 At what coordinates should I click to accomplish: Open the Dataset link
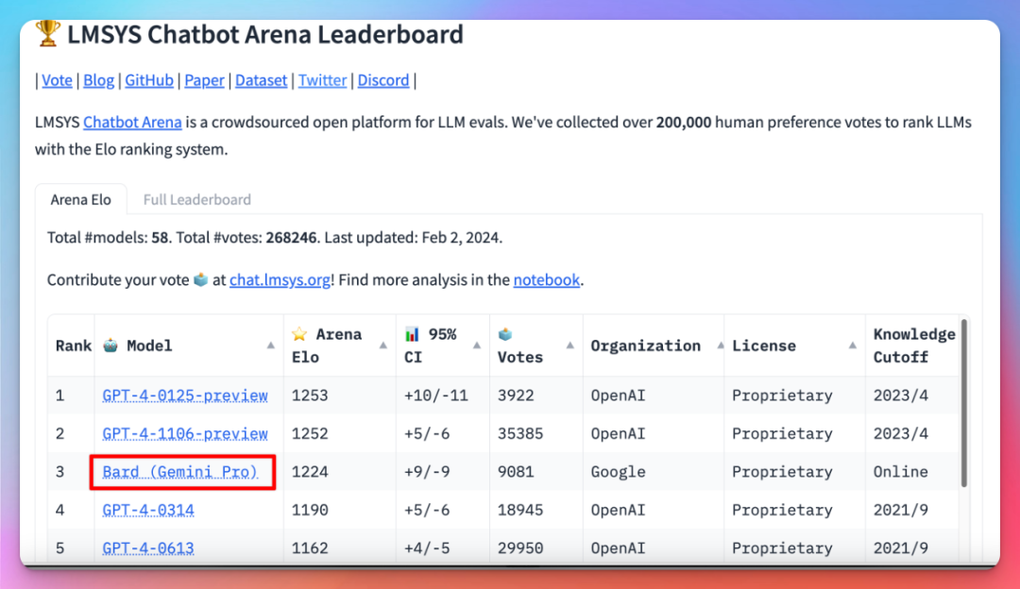[261, 80]
